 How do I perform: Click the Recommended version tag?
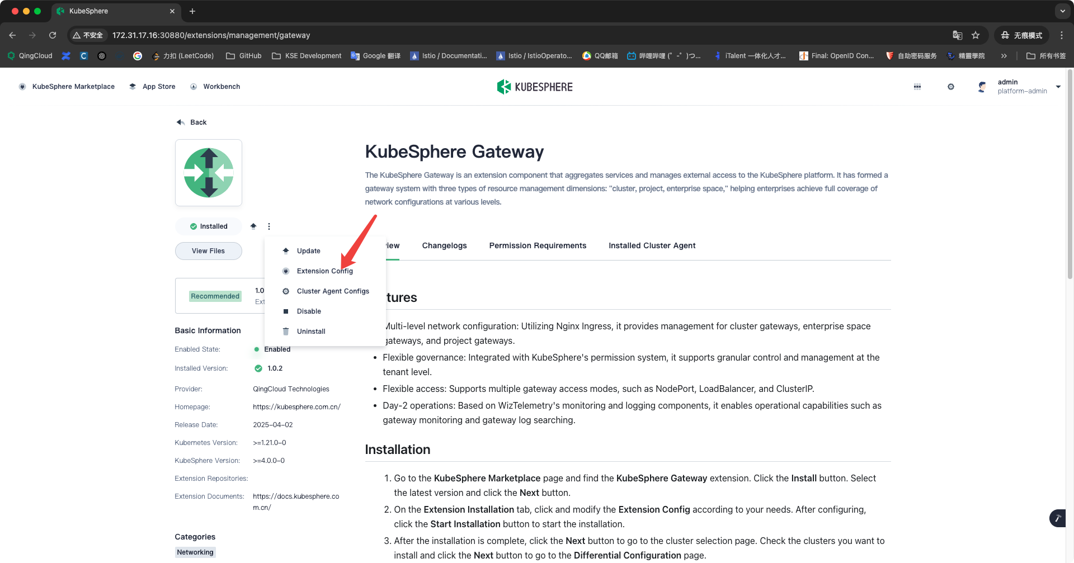[215, 296]
